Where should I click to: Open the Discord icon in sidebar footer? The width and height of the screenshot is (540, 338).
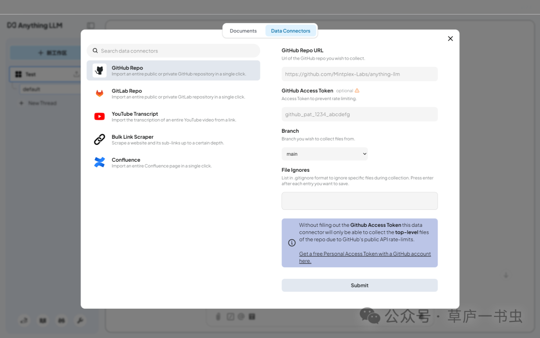[x=61, y=320]
